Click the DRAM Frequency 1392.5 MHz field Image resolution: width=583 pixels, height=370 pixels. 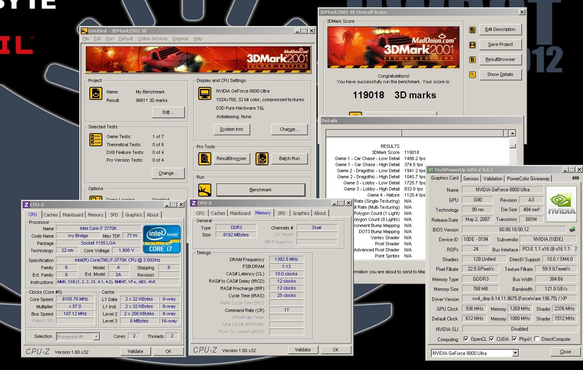point(286,259)
